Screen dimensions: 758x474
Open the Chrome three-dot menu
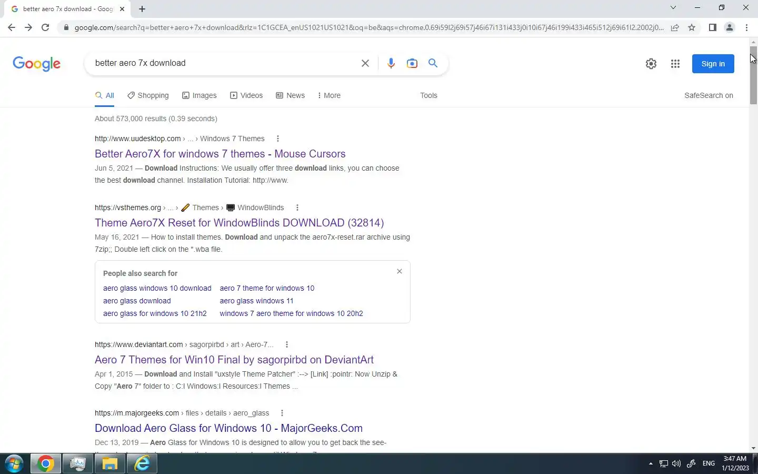746,27
